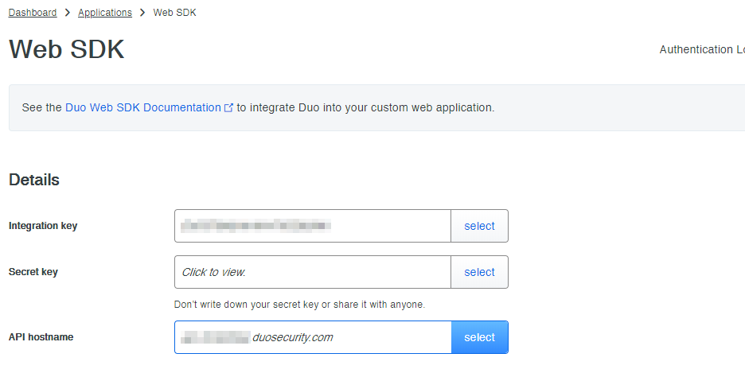Click the Integration key label

point(43,226)
